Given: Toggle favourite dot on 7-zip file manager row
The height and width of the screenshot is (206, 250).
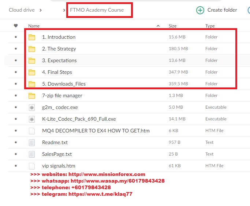Looking at the screenshot, I should pyautogui.click(x=16, y=95).
